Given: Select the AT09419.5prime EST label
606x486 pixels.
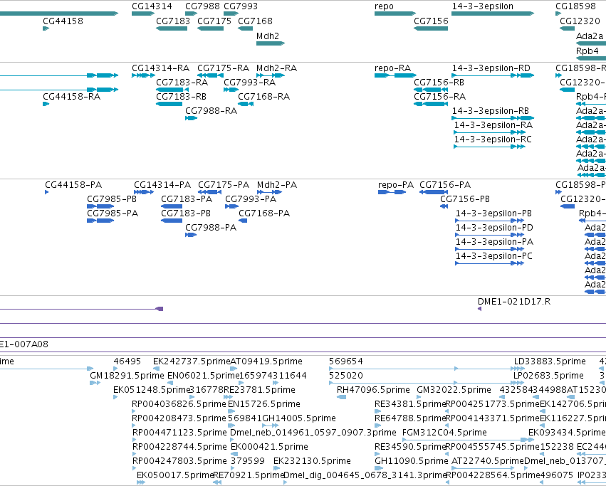Looking at the screenshot, I should pos(266,361).
